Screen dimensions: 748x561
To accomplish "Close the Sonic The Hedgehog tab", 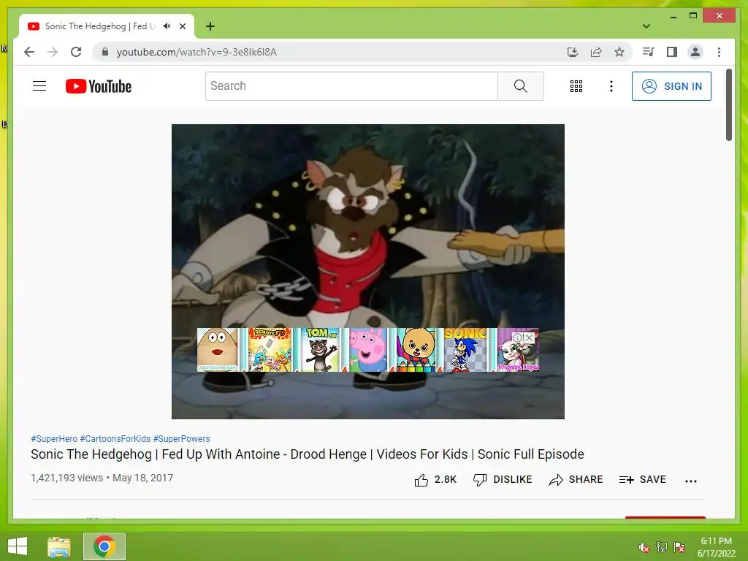I will click(182, 26).
